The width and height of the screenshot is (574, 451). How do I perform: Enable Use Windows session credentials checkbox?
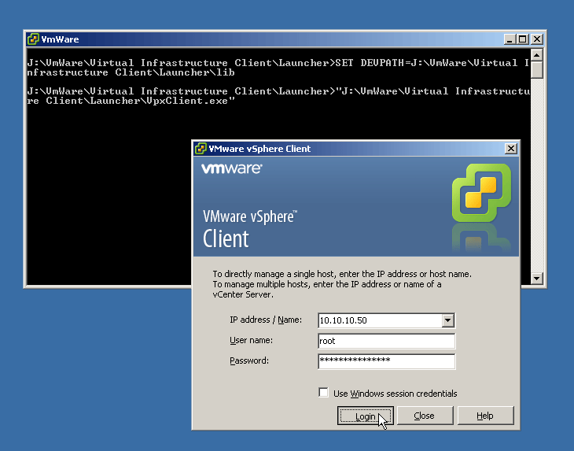click(323, 393)
